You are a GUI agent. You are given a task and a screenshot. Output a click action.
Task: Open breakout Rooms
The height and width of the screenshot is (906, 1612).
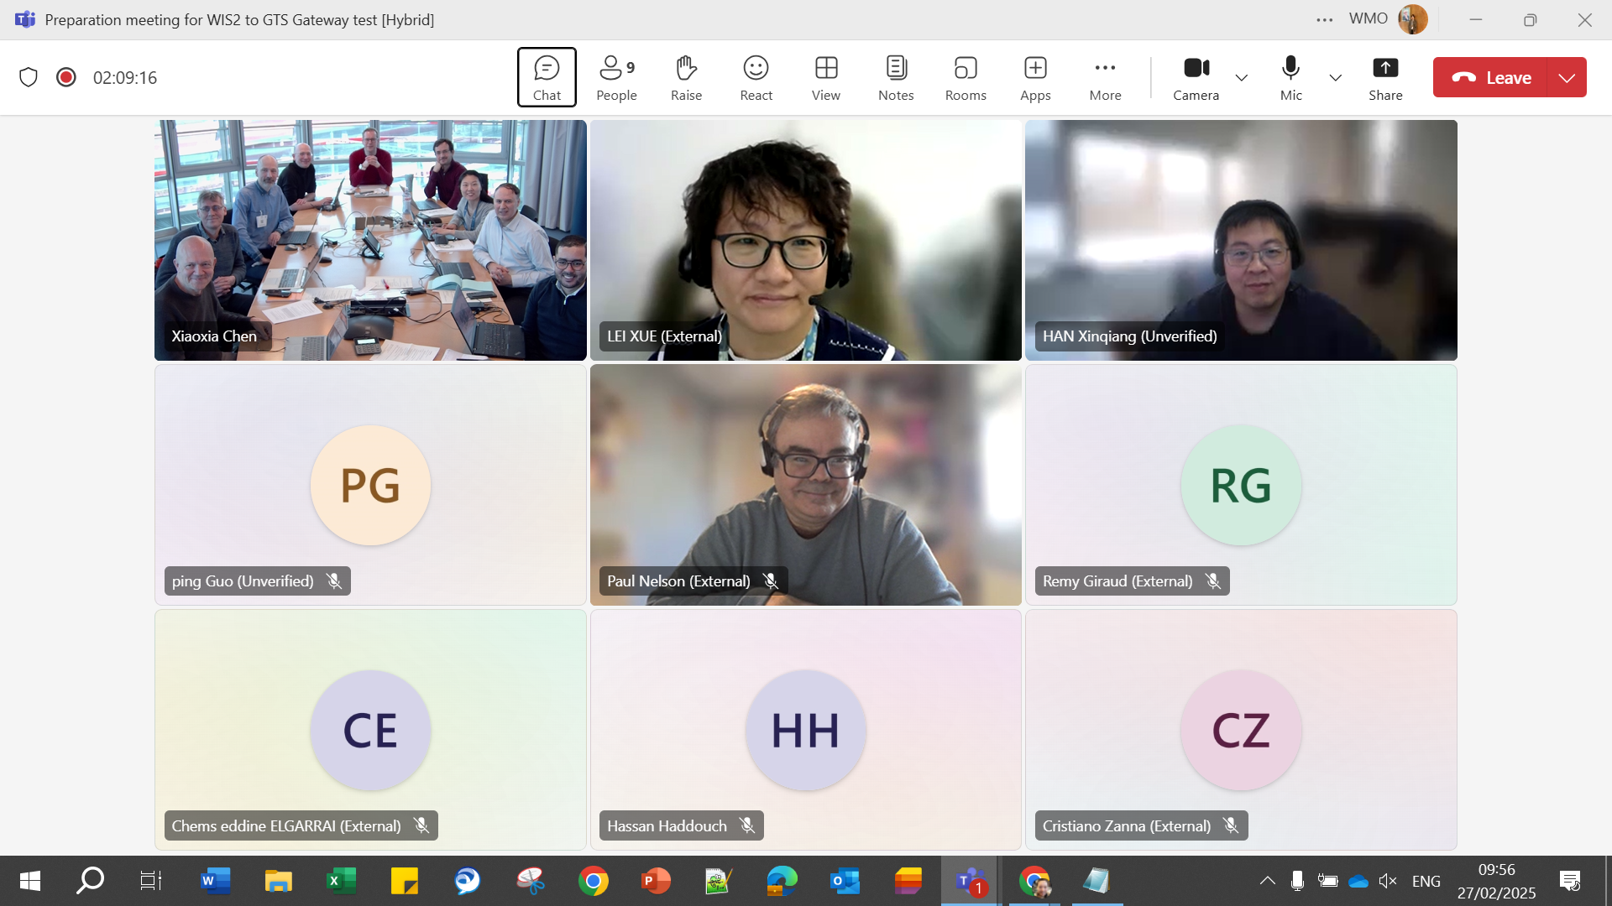[x=966, y=77]
